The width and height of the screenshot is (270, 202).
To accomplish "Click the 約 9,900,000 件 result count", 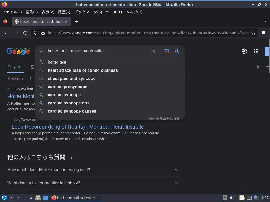I will 20,79.
